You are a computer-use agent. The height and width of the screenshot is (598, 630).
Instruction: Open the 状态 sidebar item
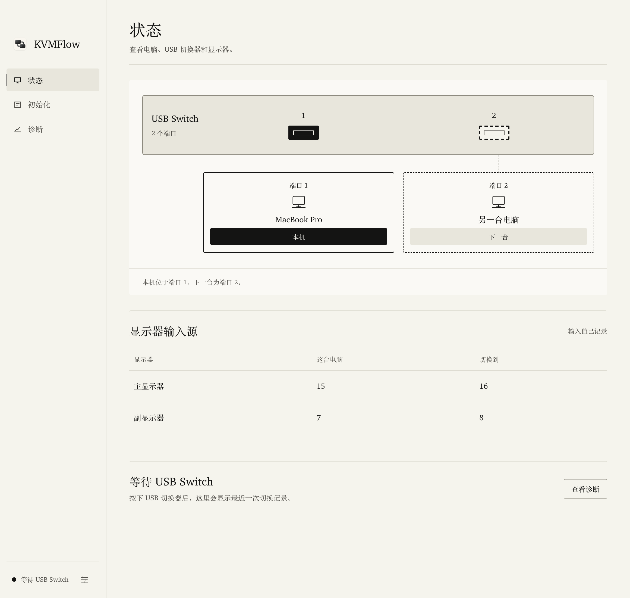point(53,80)
